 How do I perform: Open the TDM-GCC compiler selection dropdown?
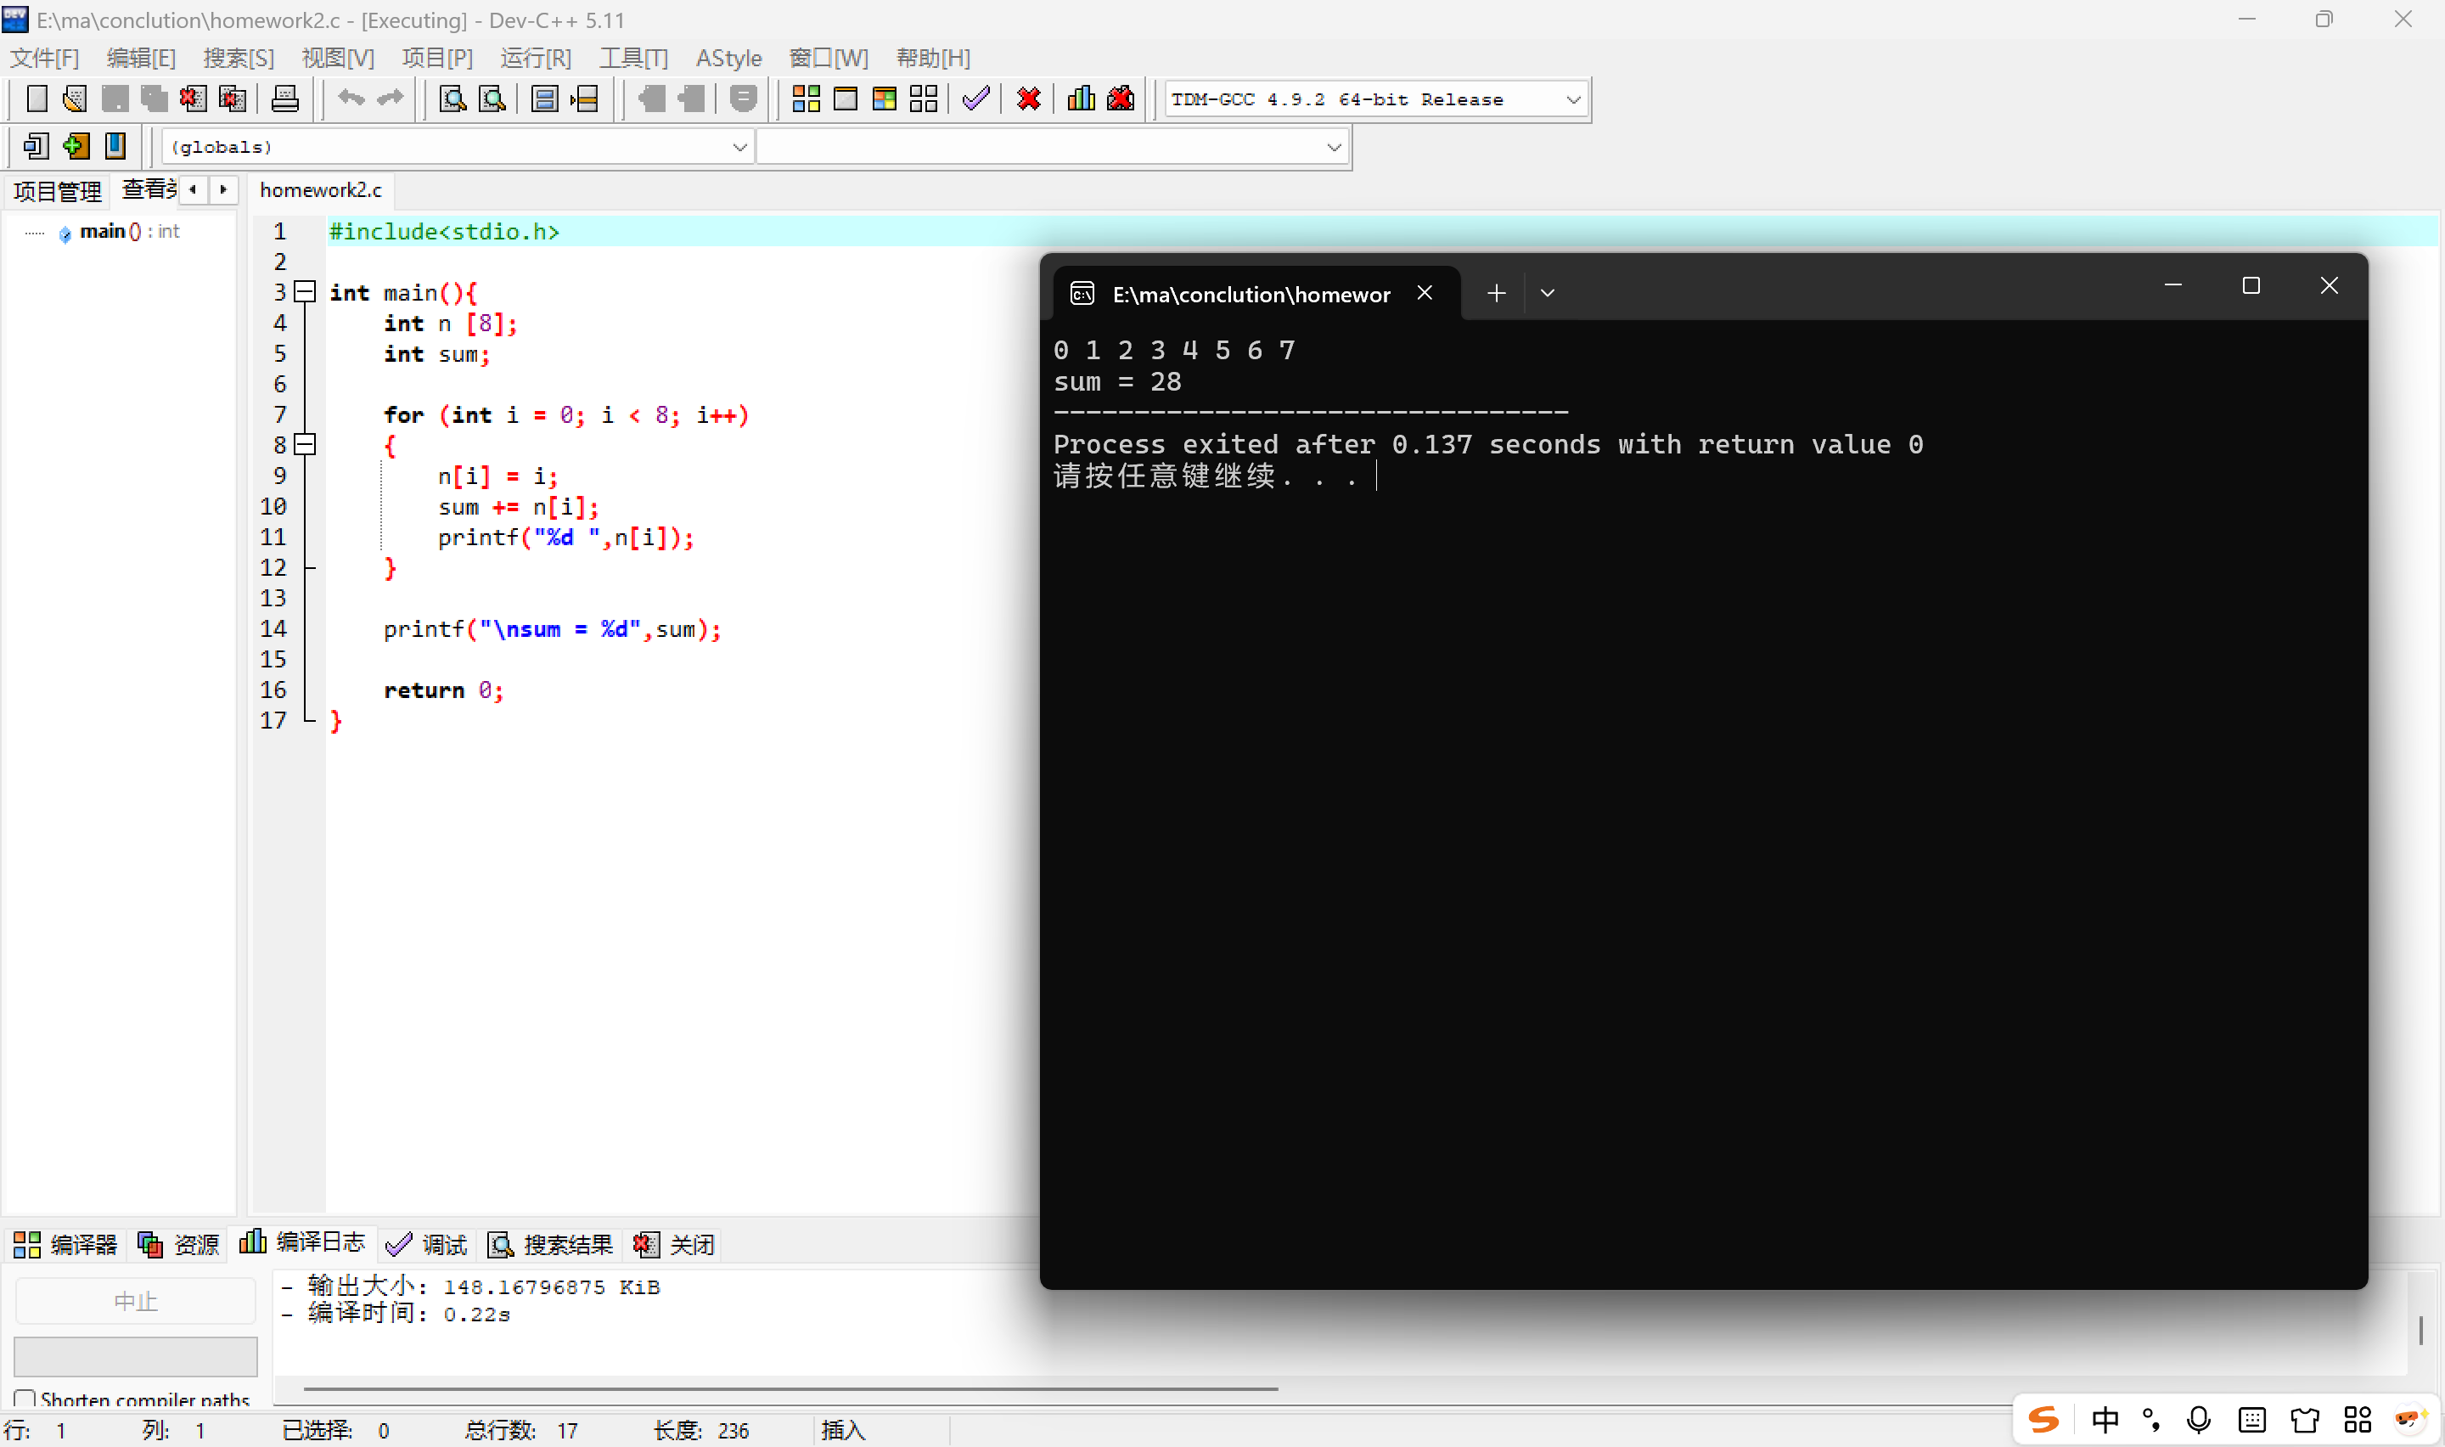click(x=1572, y=99)
